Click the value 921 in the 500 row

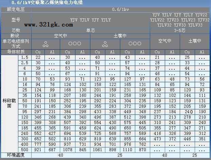[38, 149]
